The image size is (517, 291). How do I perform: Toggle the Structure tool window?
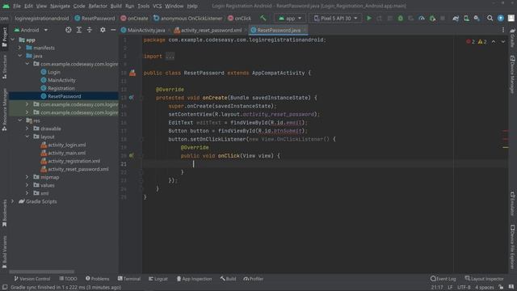coord(4,67)
